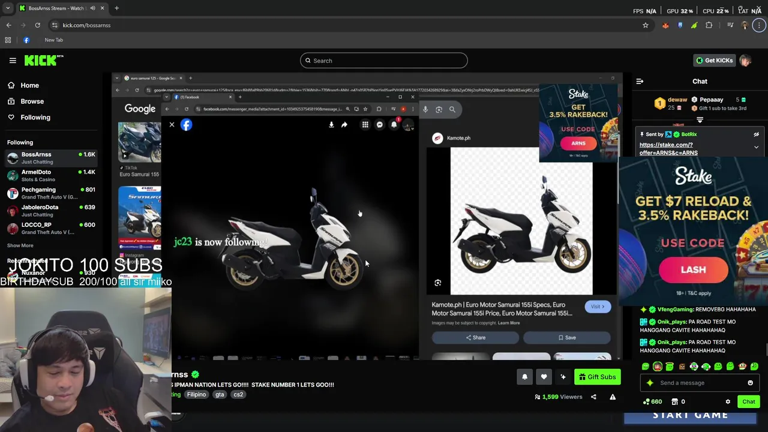
Task: Open ArmelDoto channel in Following list
Action: (x=52, y=175)
